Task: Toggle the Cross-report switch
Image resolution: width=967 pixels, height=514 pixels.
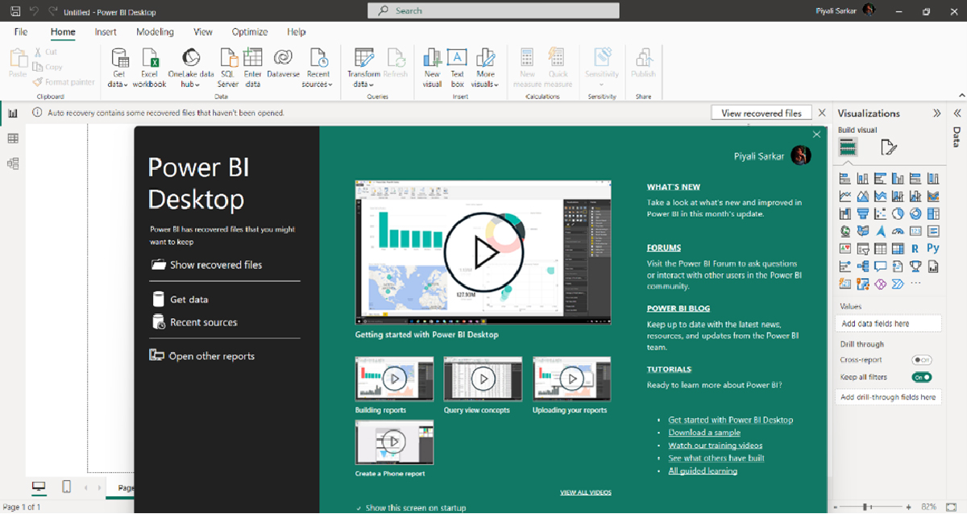Action: [922, 360]
